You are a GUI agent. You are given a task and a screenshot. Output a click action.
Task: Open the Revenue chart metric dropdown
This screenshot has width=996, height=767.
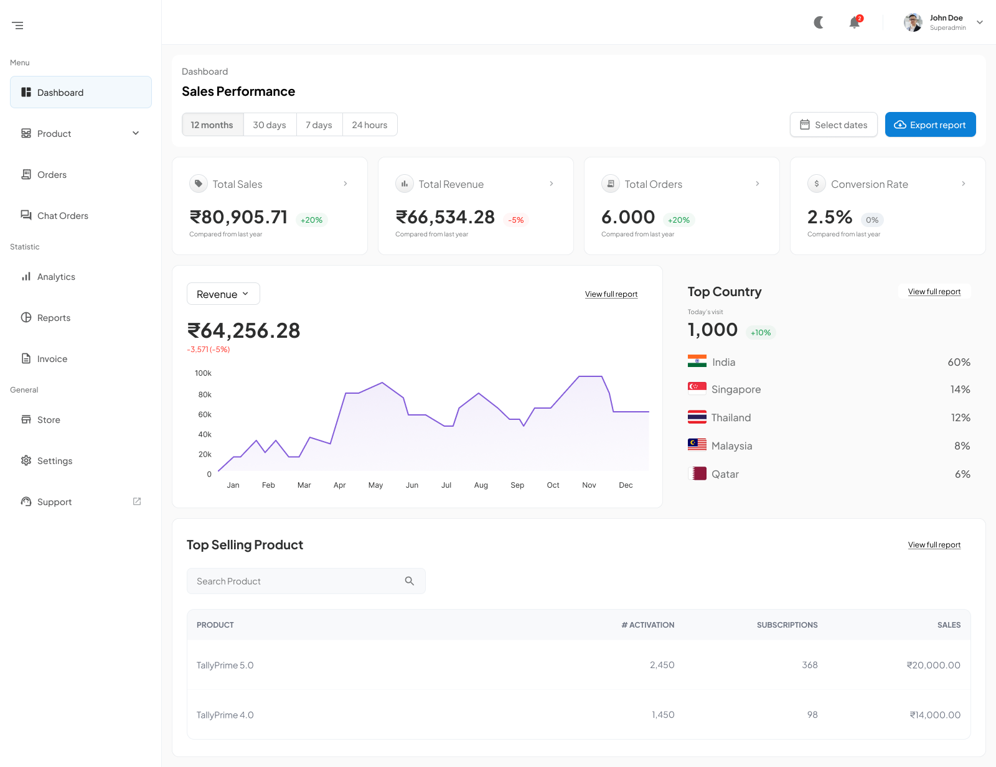pyautogui.click(x=223, y=294)
